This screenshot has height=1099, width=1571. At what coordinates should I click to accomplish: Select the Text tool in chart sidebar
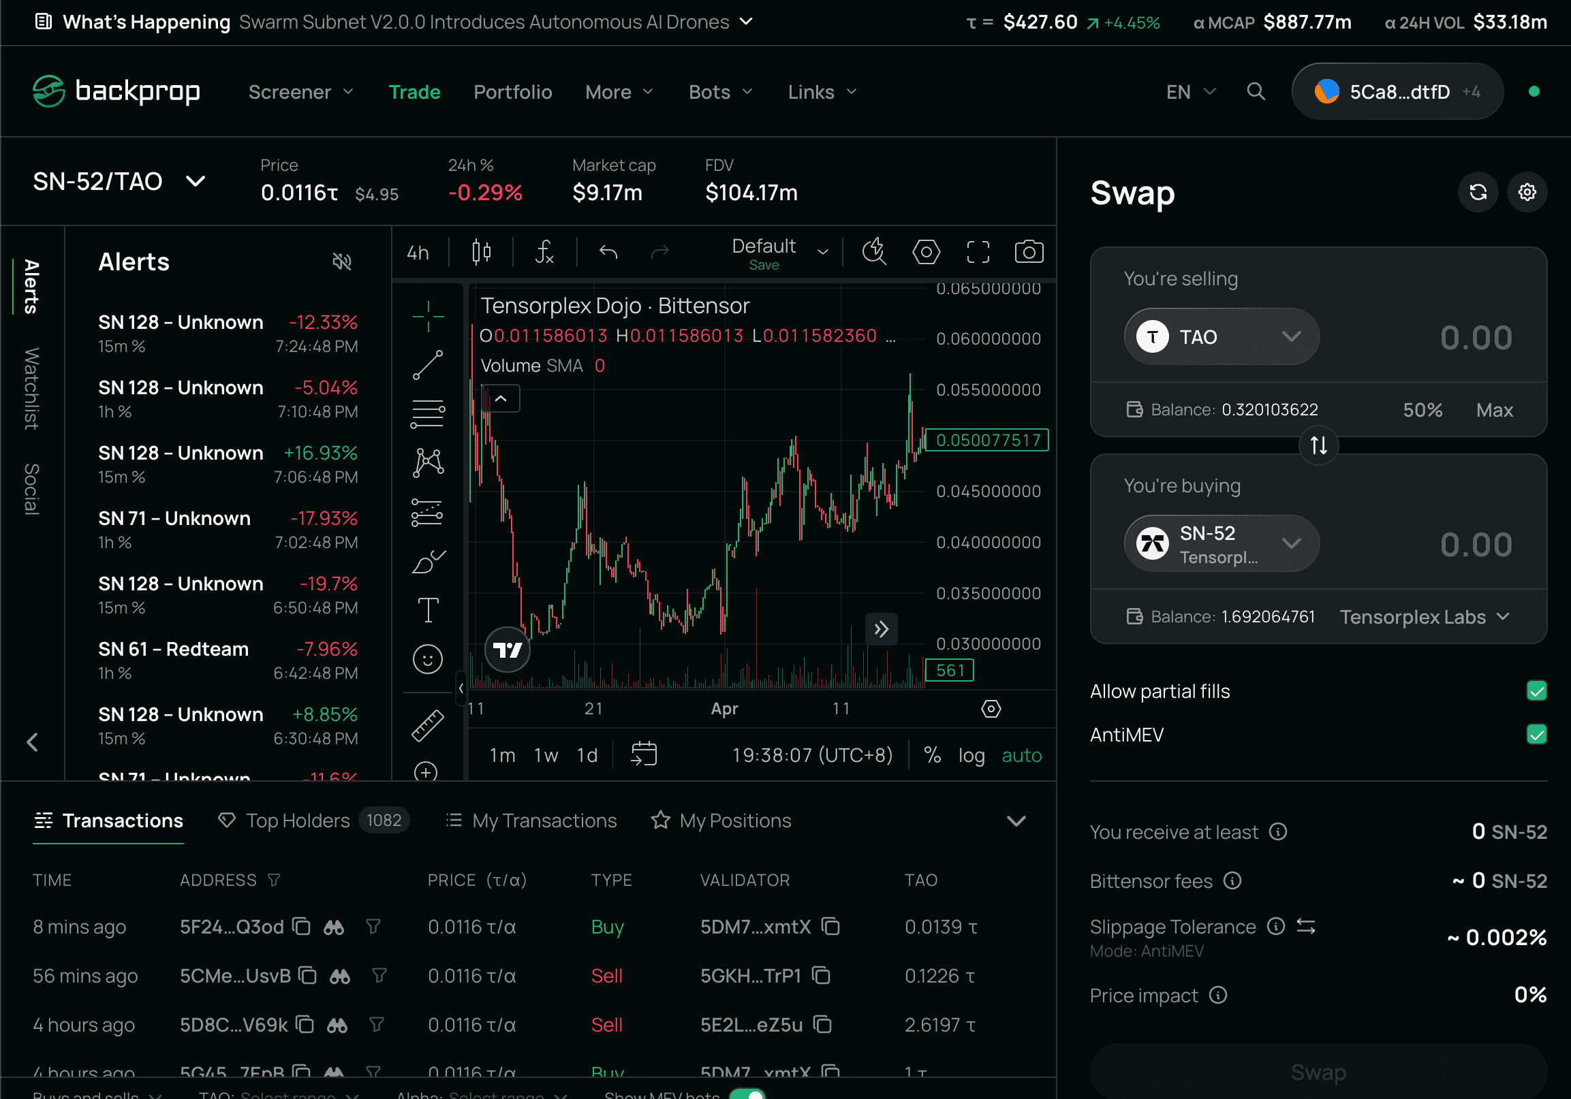click(429, 610)
